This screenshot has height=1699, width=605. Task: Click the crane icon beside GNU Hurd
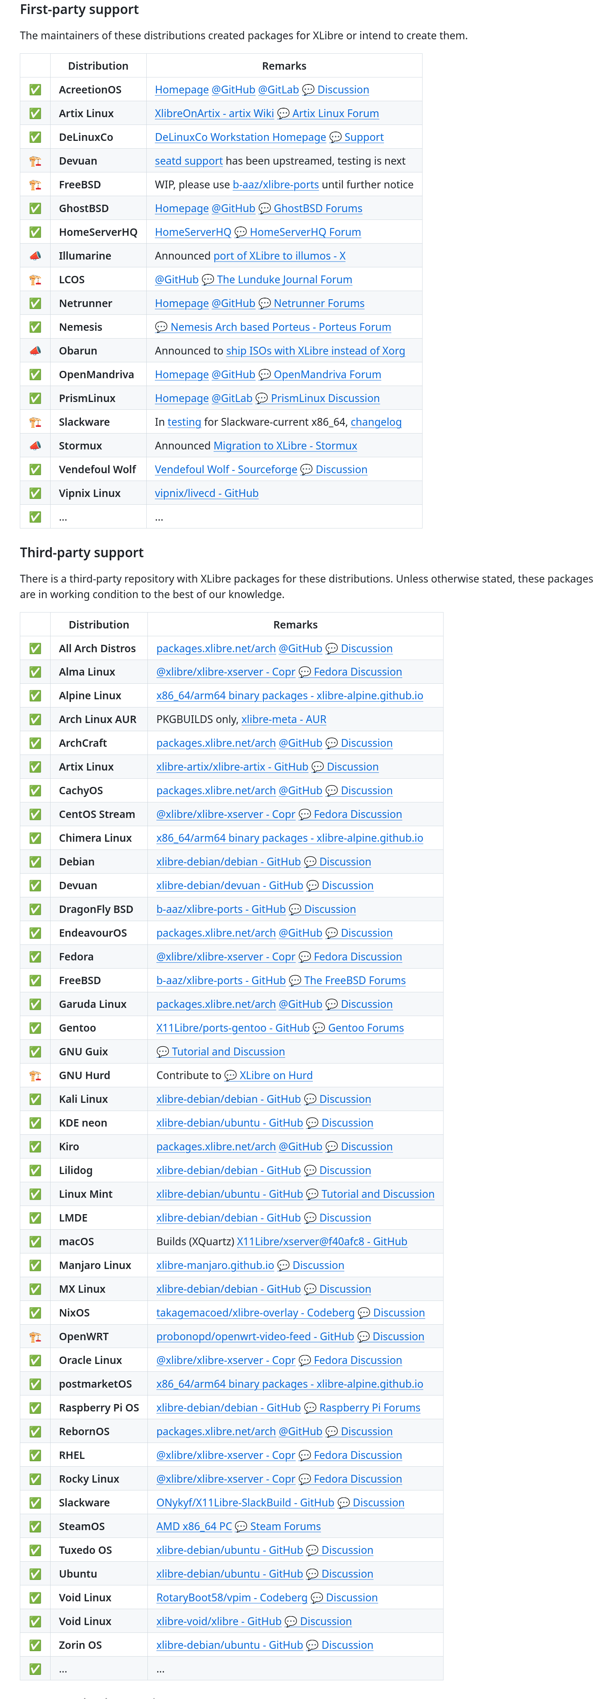[35, 1076]
